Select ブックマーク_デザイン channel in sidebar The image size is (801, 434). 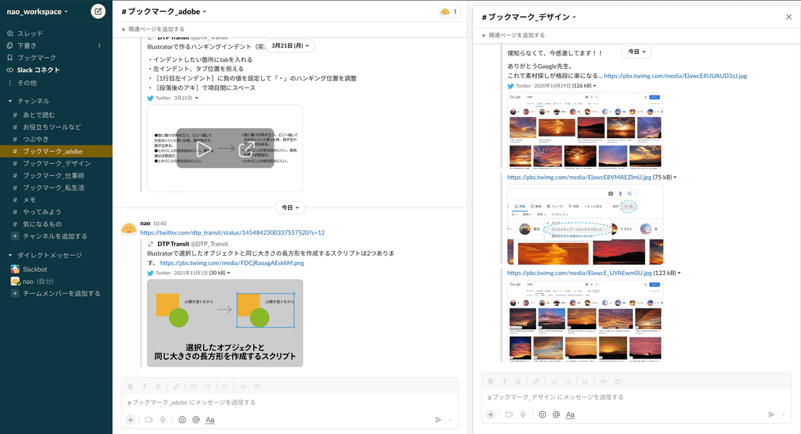56,164
